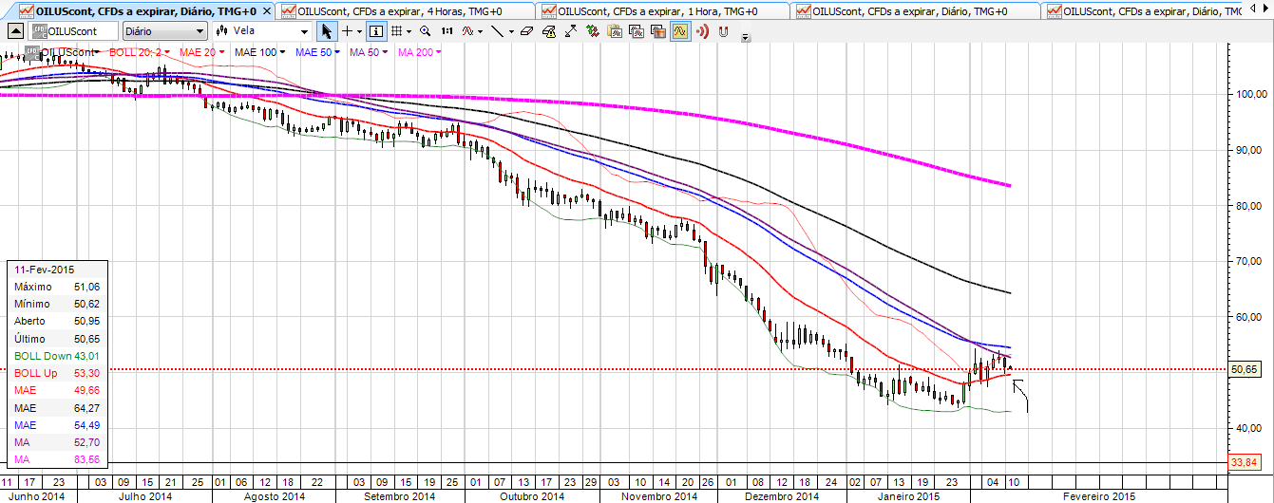The height and width of the screenshot is (503, 1274).
Task: Click the 50,65 current price label
Action: point(1245,370)
